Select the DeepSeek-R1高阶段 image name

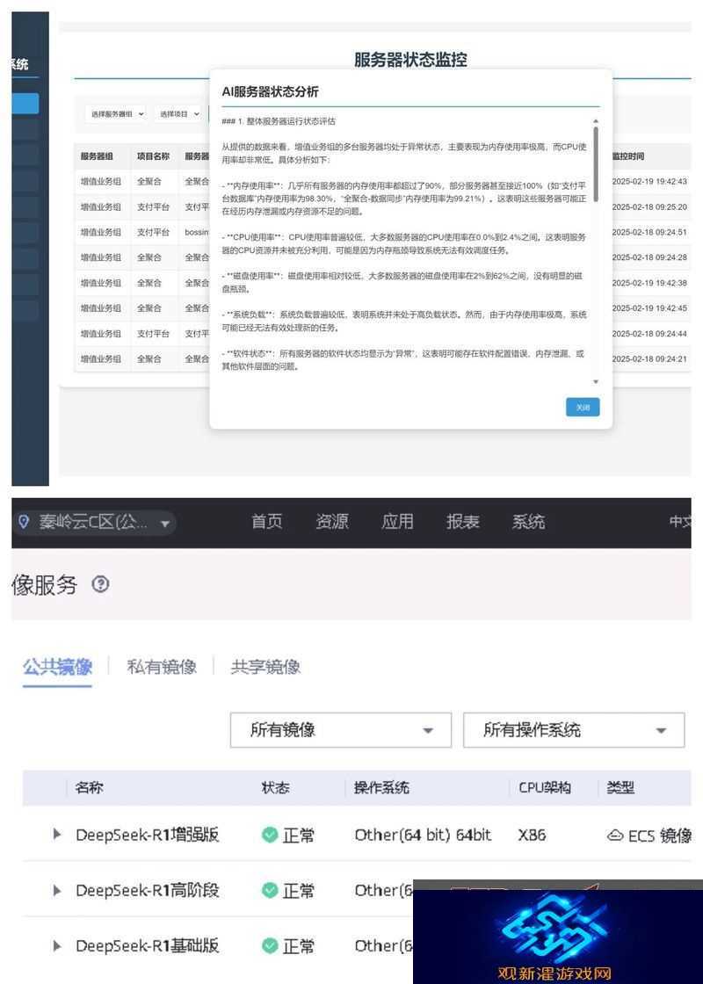pos(148,890)
